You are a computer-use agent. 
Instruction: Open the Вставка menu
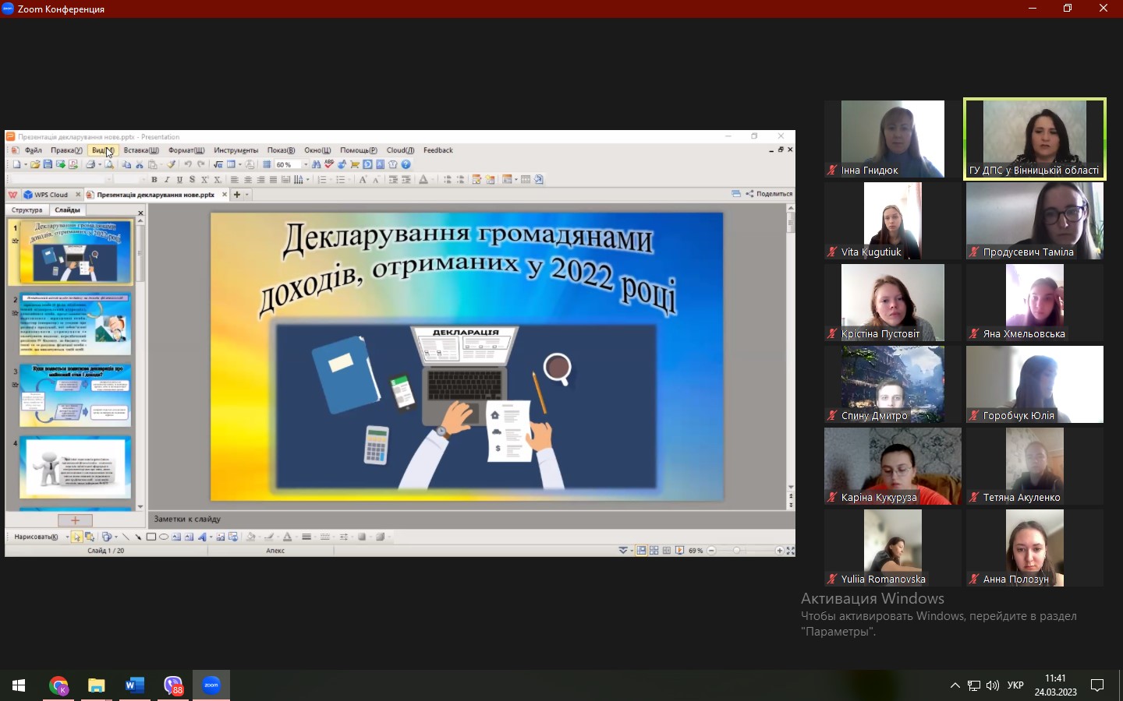(141, 150)
